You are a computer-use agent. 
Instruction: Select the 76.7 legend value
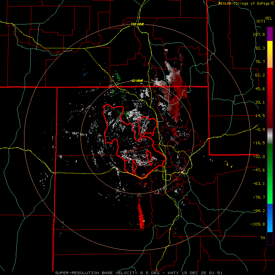260,61
